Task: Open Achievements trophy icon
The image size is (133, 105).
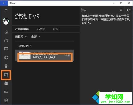Action: click(x=6, y=66)
